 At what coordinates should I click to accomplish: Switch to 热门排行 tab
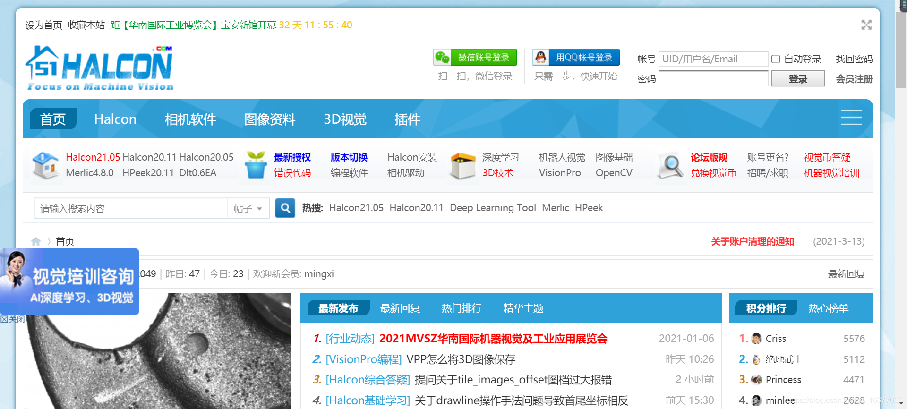(x=462, y=308)
